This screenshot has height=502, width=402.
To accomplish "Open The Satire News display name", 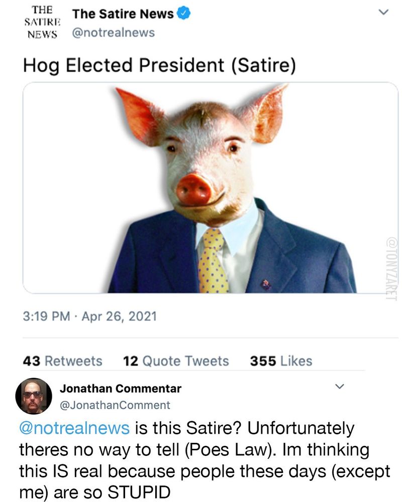I will point(123,15).
